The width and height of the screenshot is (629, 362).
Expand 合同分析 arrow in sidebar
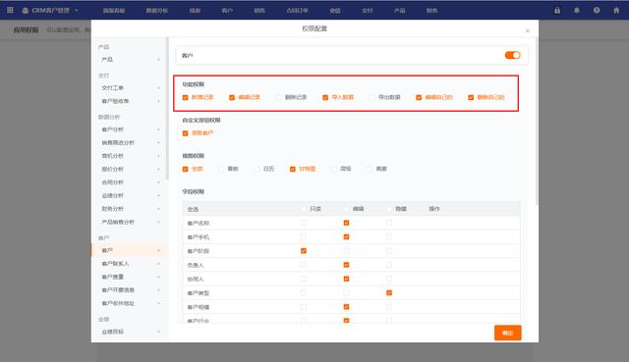click(x=159, y=182)
